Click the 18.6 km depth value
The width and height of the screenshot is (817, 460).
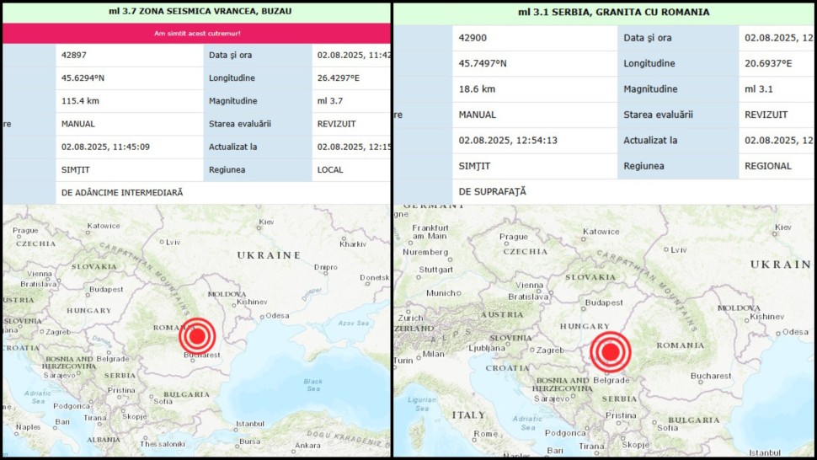pos(477,88)
